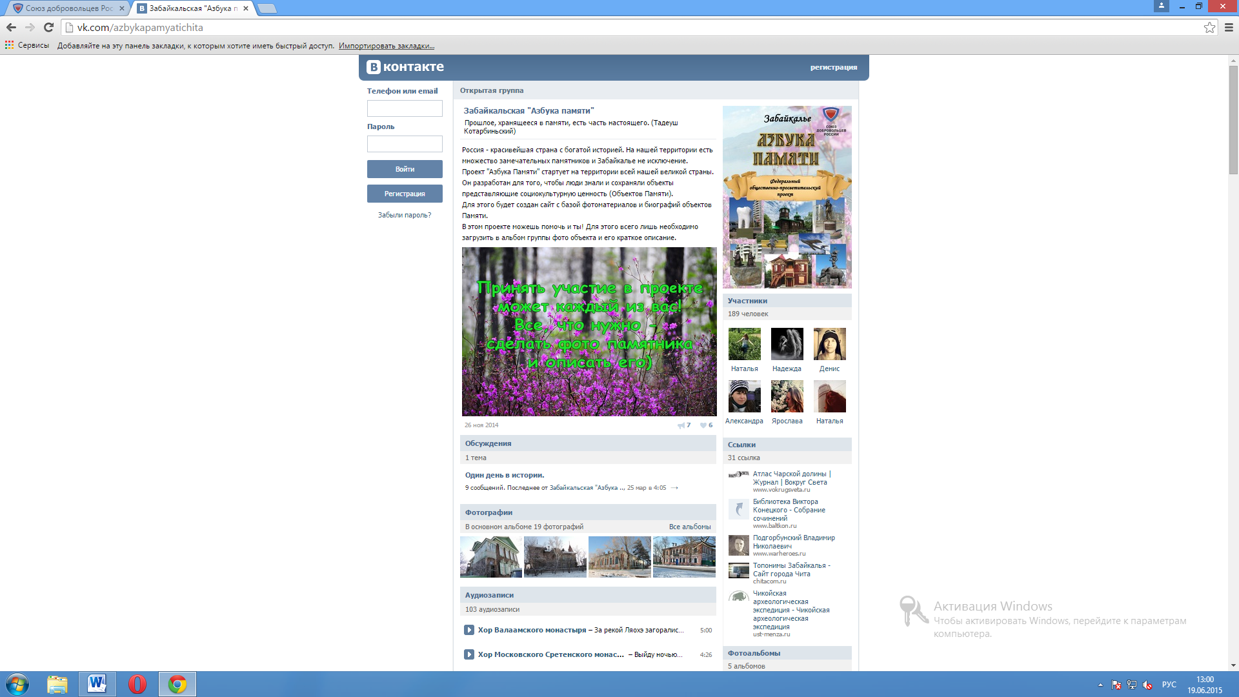The image size is (1239, 697).
Task: Open the Участники members section header
Action: [x=787, y=301]
